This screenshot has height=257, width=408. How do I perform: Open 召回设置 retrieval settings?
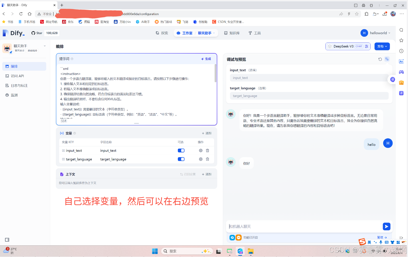(188, 174)
